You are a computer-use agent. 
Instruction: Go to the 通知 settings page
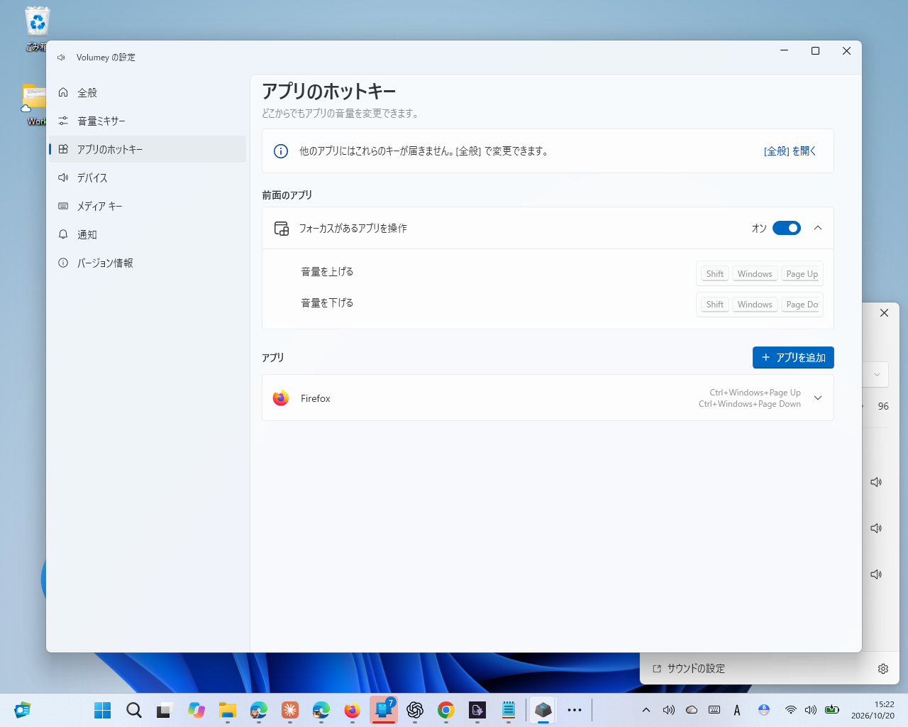[148, 234]
